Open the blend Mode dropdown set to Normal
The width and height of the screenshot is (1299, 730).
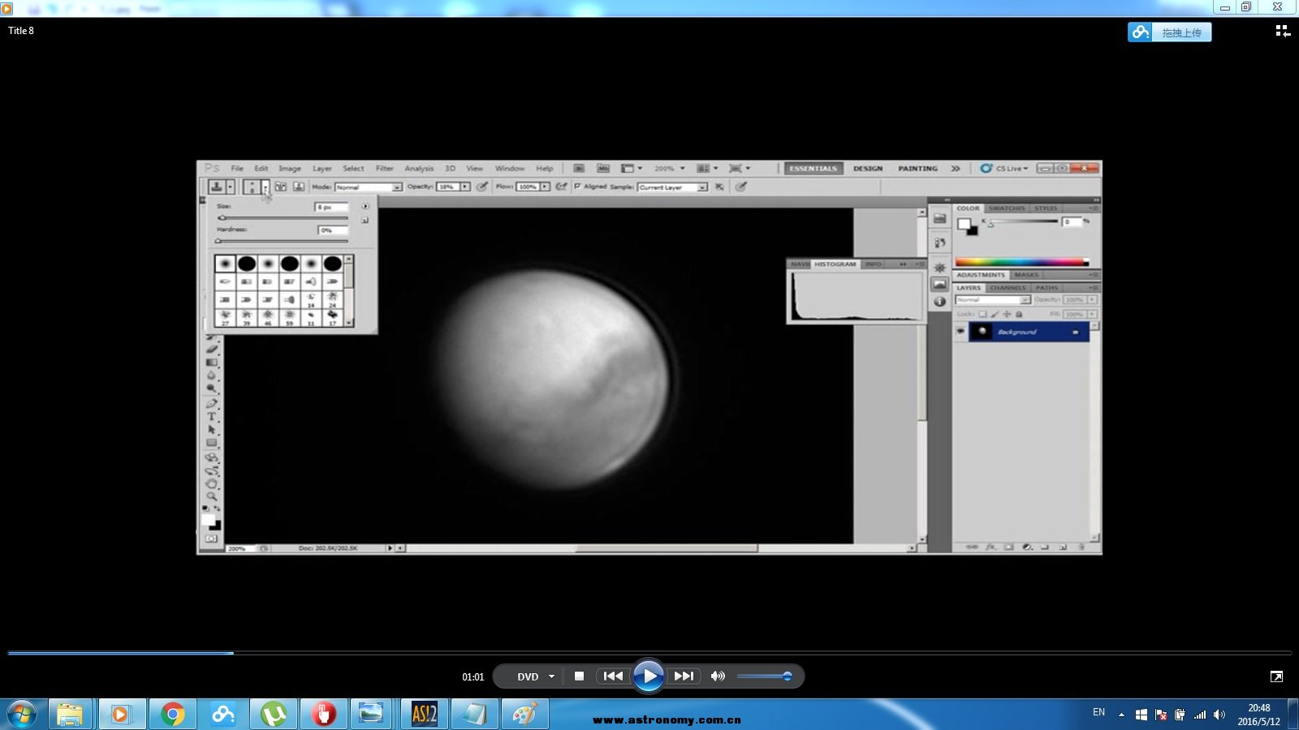[369, 187]
